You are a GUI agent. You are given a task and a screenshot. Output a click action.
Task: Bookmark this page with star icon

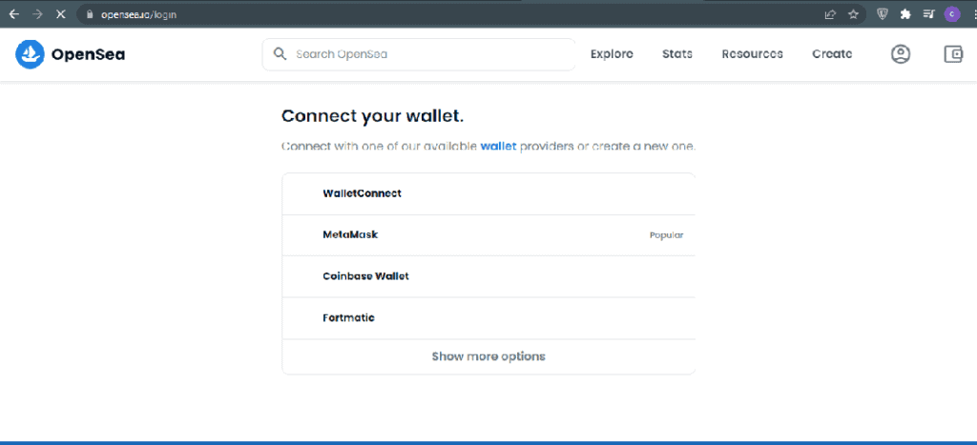[853, 13]
